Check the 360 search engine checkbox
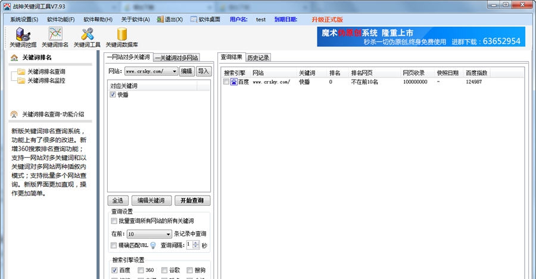The image size is (536, 279). click(141, 270)
